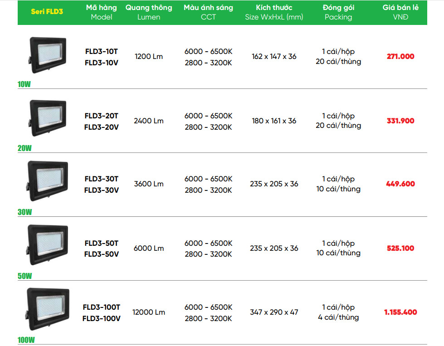Select the 347 x 290 x 47 dimension
The height and width of the screenshot is (346, 444).
coord(274,312)
